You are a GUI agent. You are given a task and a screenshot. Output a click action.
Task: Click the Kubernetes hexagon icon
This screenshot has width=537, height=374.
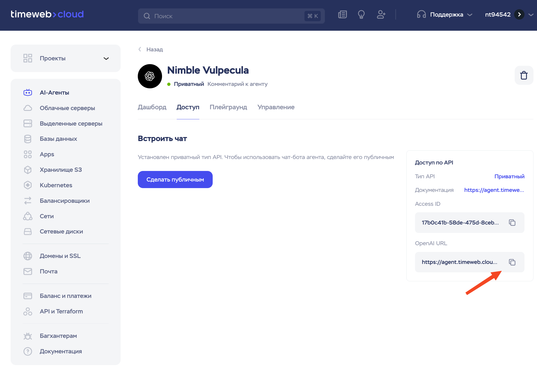click(x=28, y=185)
